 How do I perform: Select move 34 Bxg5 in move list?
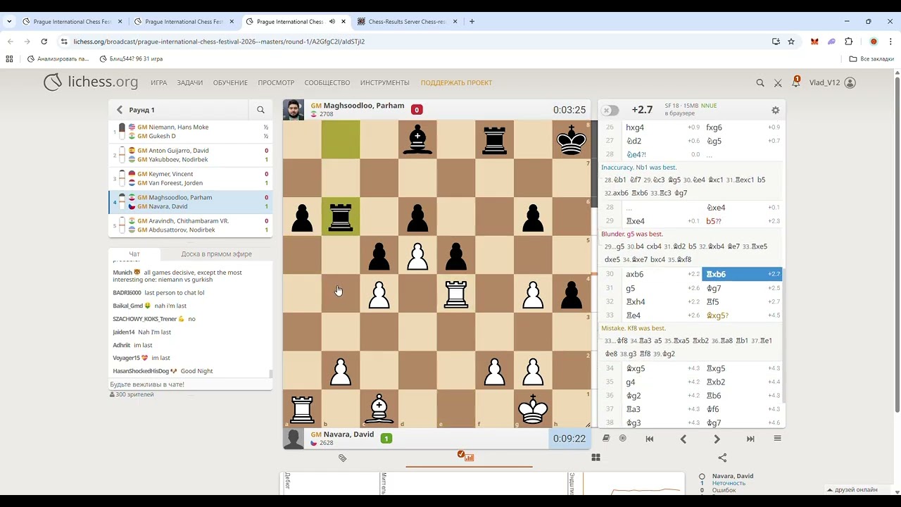click(x=662, y=368)
